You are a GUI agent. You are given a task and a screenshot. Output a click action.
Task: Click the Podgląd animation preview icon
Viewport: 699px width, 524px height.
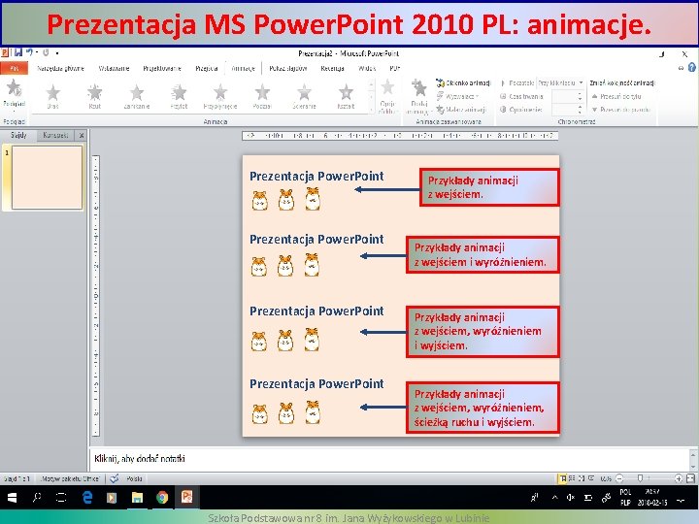pyautogui.click(x=14, y=88)
